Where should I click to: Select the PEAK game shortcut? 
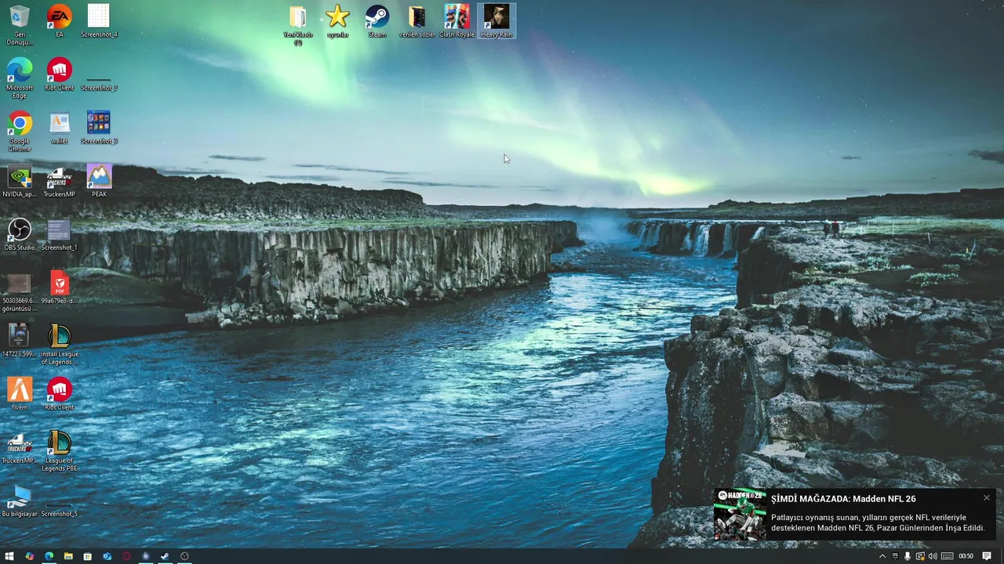[x=99, y=181]
